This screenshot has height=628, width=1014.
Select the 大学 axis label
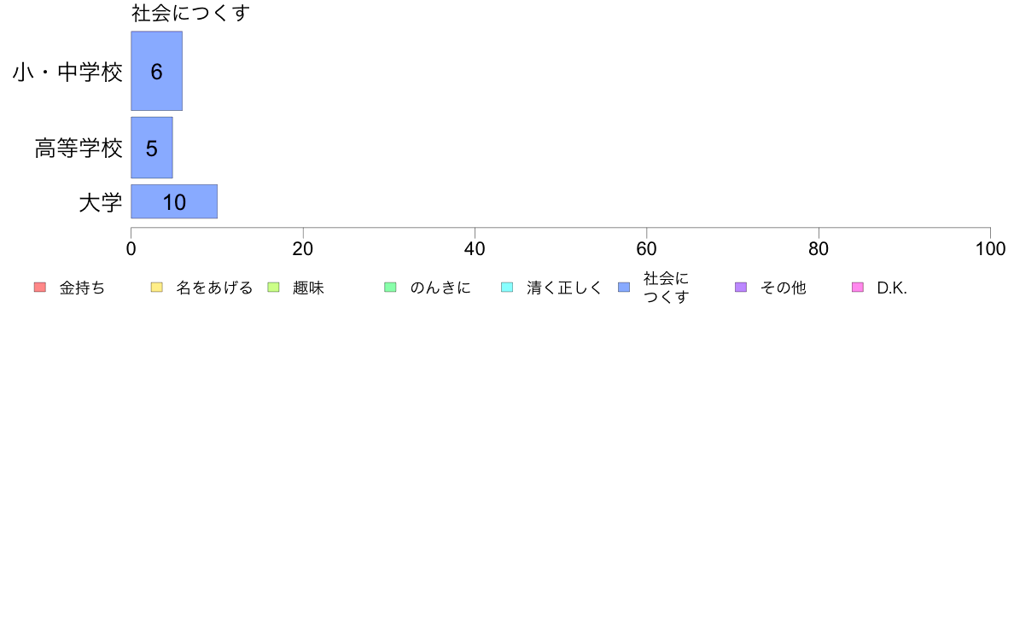pos(100,202)
